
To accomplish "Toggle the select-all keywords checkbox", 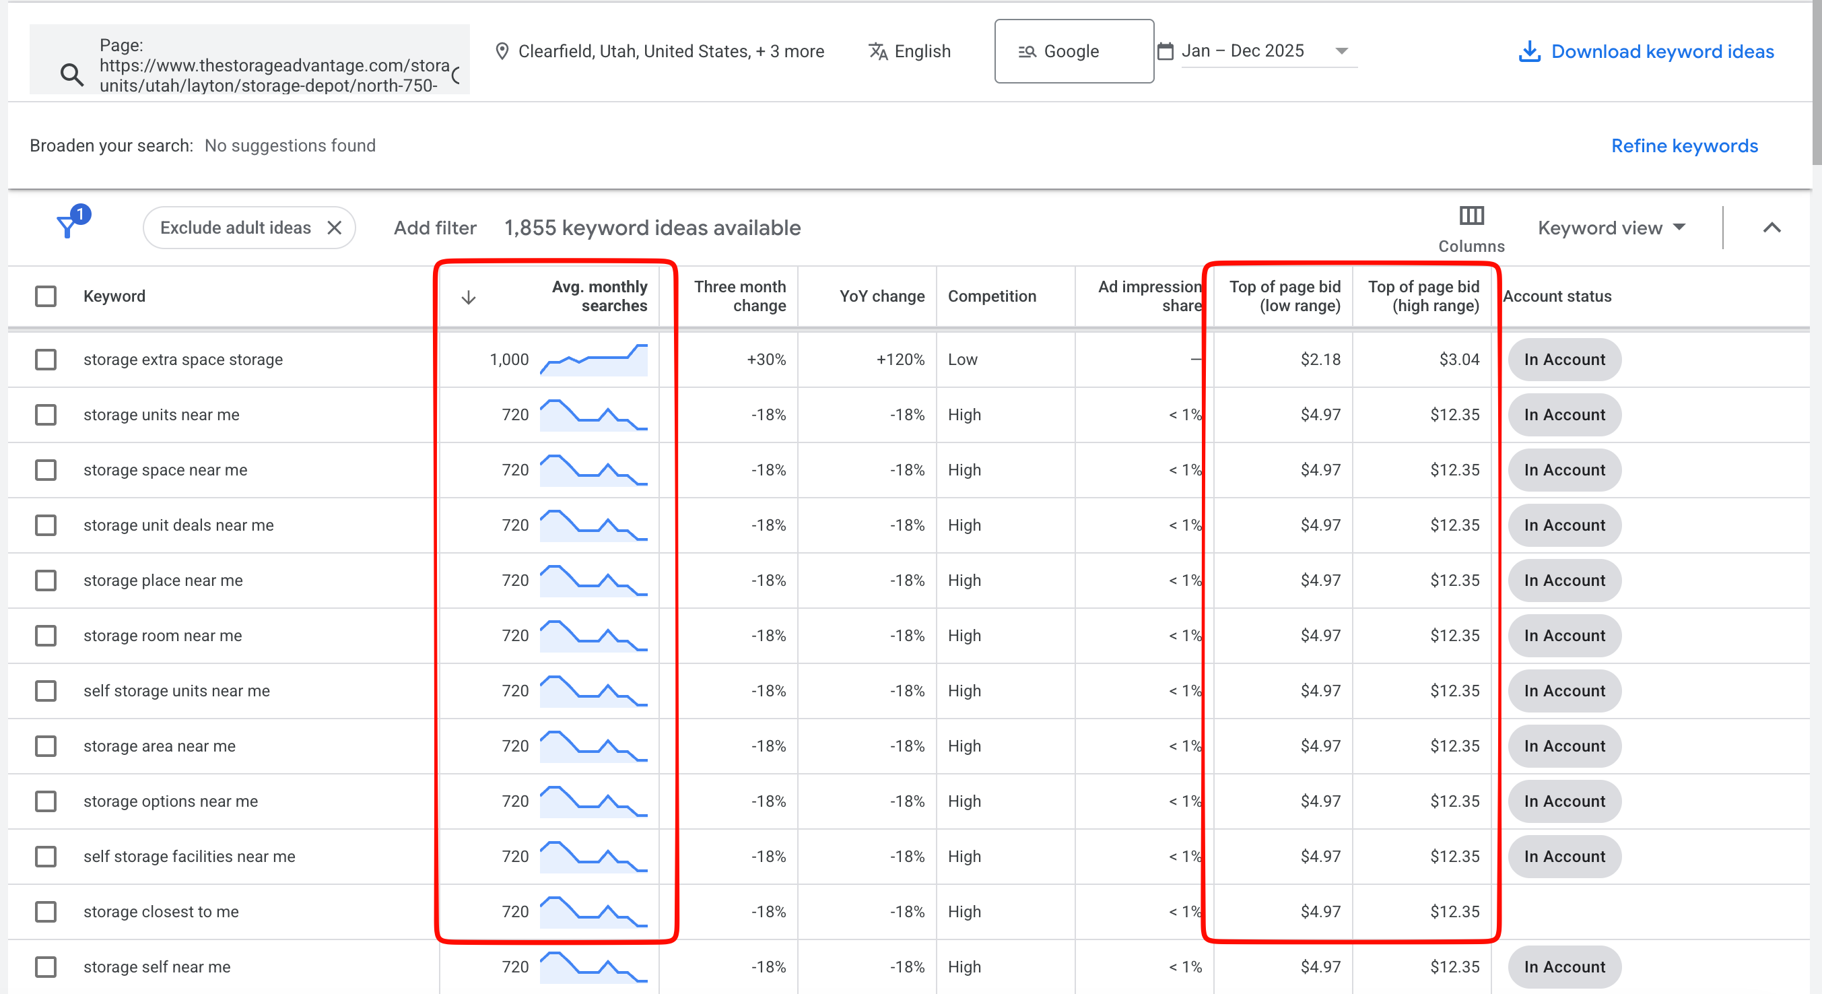I will coord(46,296).
